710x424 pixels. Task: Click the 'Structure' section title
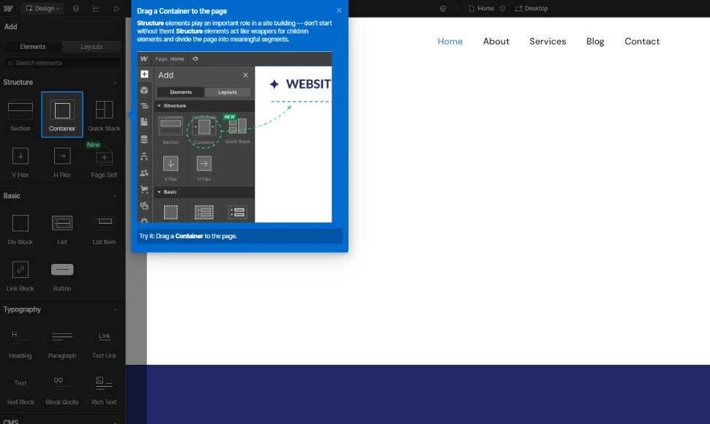coord(18,83)
